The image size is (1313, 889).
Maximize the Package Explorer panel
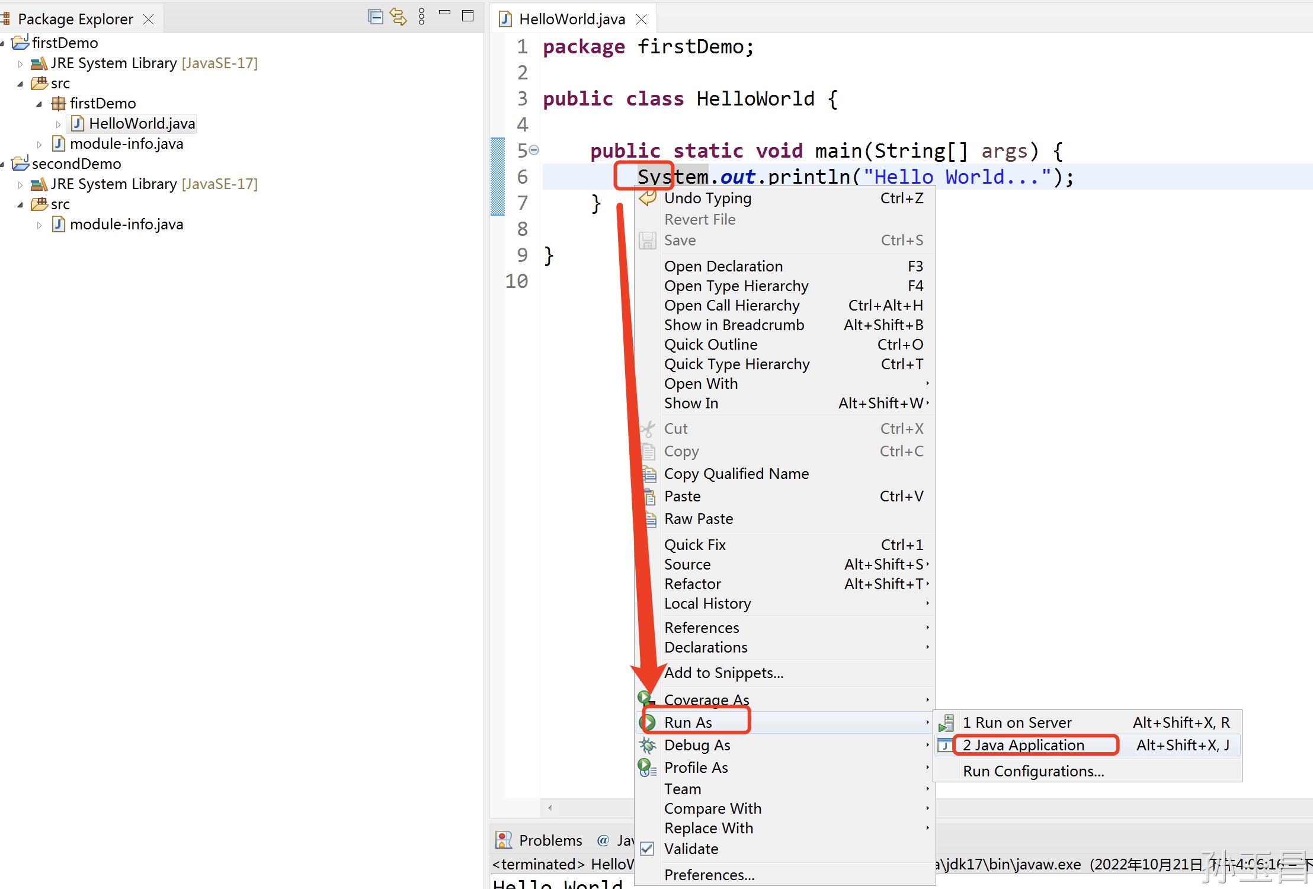[467, 17]
